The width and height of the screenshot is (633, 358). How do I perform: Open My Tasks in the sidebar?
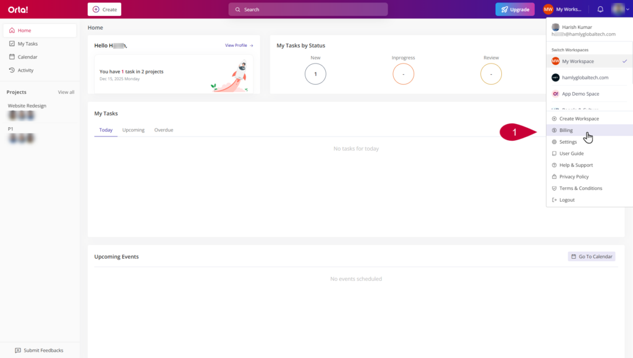point(27,44)
